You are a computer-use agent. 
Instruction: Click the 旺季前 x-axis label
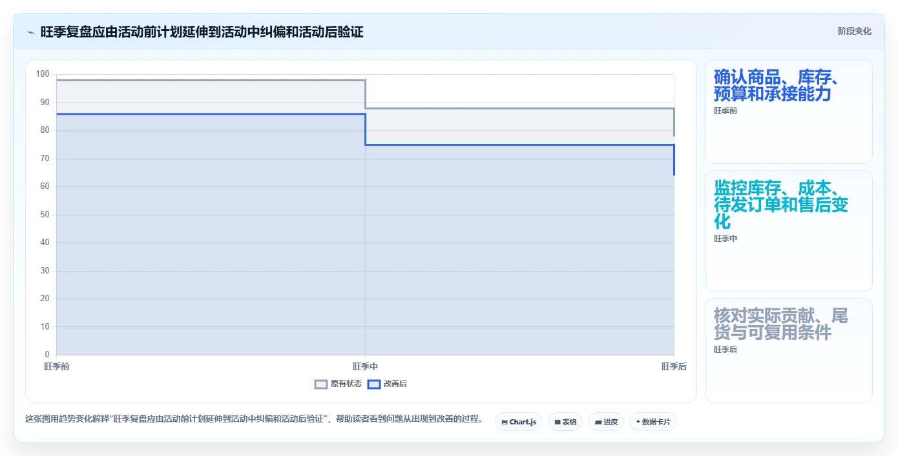pos(57,366)
